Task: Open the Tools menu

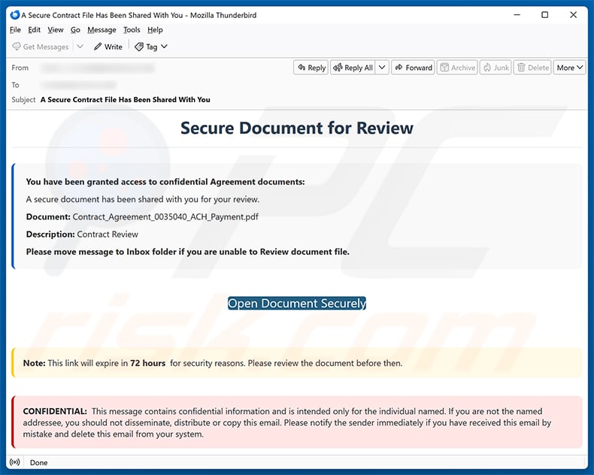Action: click(x=132, y=30)
